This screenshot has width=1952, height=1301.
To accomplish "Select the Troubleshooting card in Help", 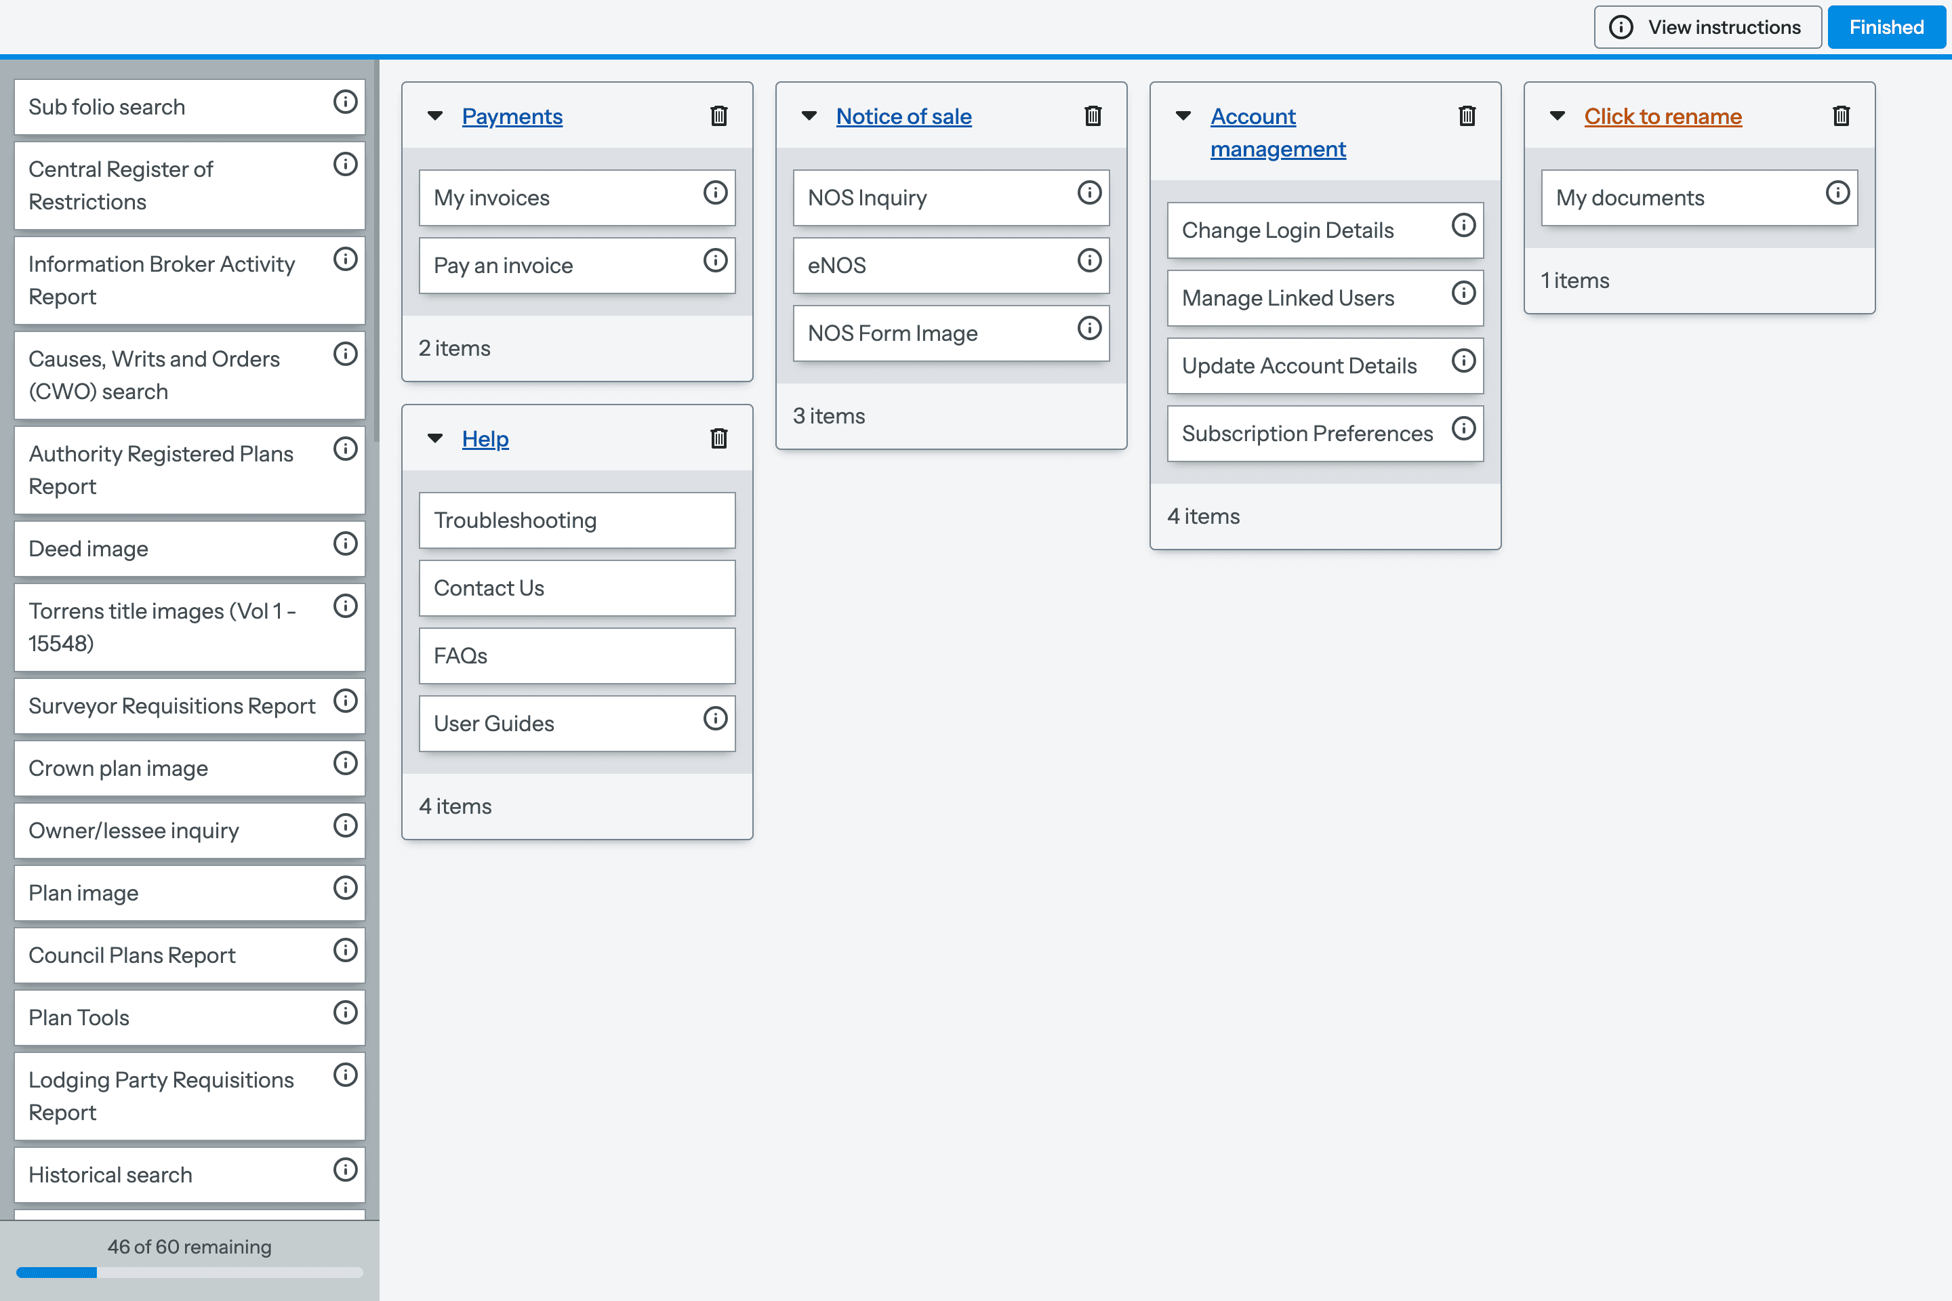I will tap(577, 520).
